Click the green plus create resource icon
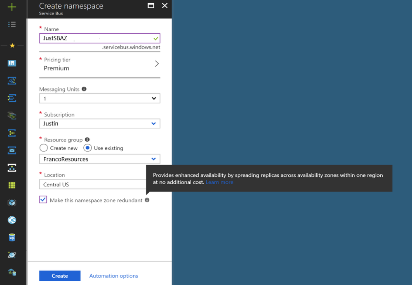The height and width of the screenshot is (285, 412). pos(12,7)
